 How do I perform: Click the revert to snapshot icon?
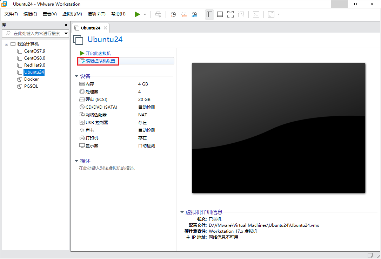click(x=184, y=14)
